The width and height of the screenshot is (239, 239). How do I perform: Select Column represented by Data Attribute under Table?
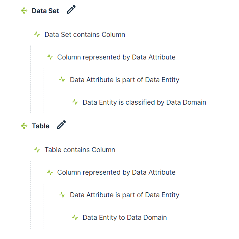116,172
